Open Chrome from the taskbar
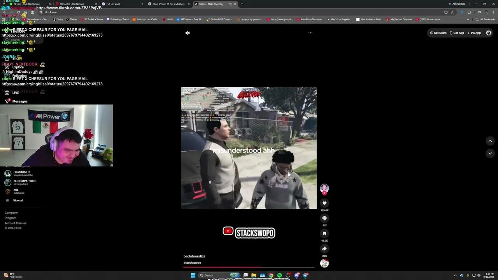 tap(271, 275)
